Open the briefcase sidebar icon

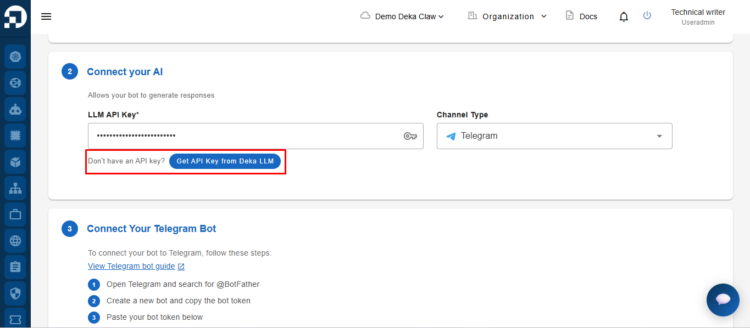click(x=15, y=214)
